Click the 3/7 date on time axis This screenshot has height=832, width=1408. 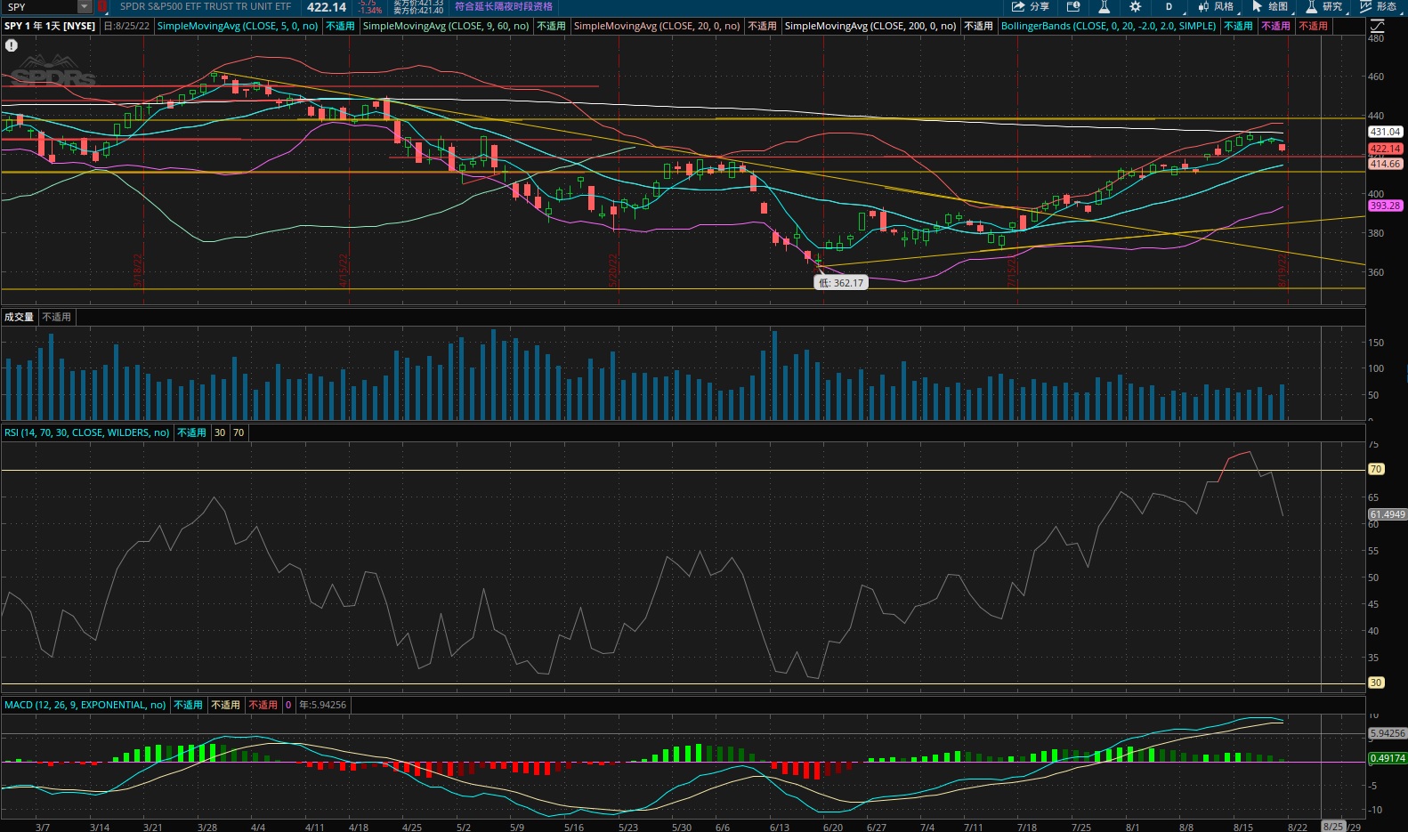[43, 827]
